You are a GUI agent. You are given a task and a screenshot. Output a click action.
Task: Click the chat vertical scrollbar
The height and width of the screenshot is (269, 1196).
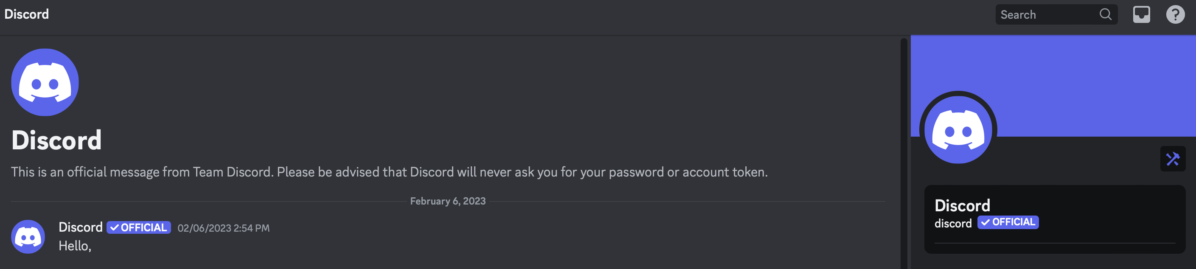(904, 153)
